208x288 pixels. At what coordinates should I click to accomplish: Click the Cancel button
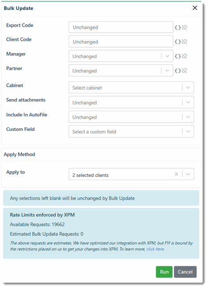click(x=185, y=272)
